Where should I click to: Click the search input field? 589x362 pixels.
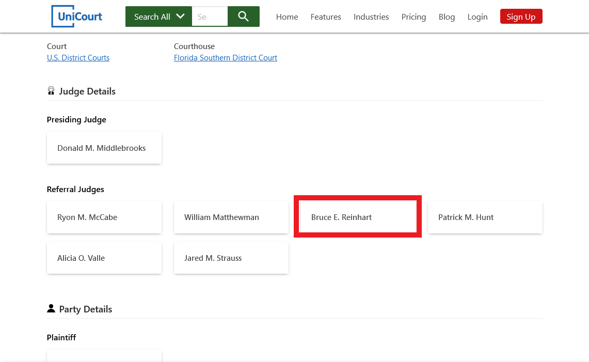tap(210, 17)
